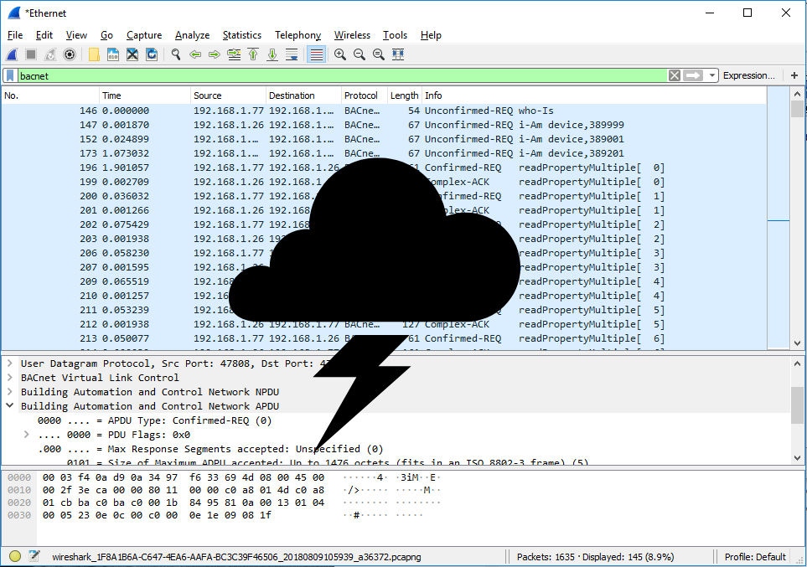This screenshot has width=807, height=567.
Task: Collapse the Network APDU tree node
Action: [9, 405]
